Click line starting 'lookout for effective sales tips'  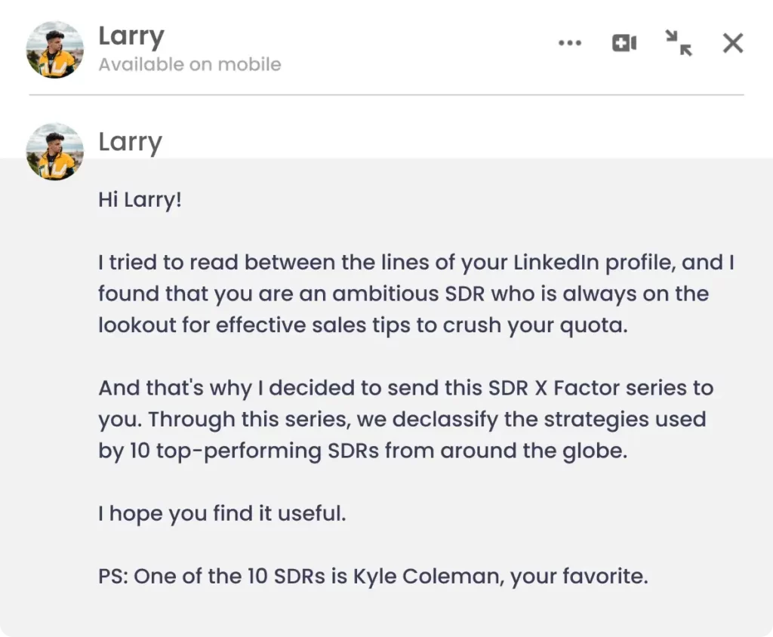tap(362, 325)
